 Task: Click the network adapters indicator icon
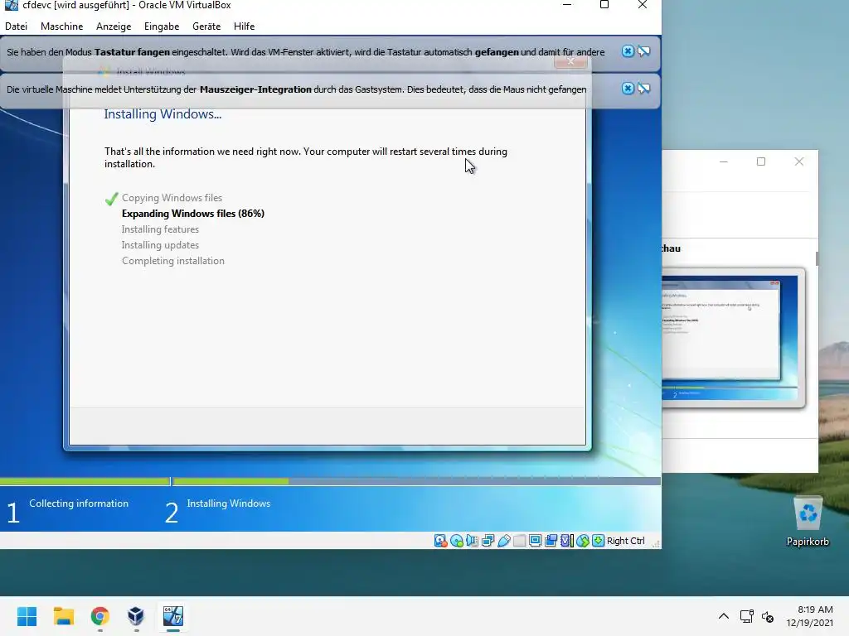point(488,541)
